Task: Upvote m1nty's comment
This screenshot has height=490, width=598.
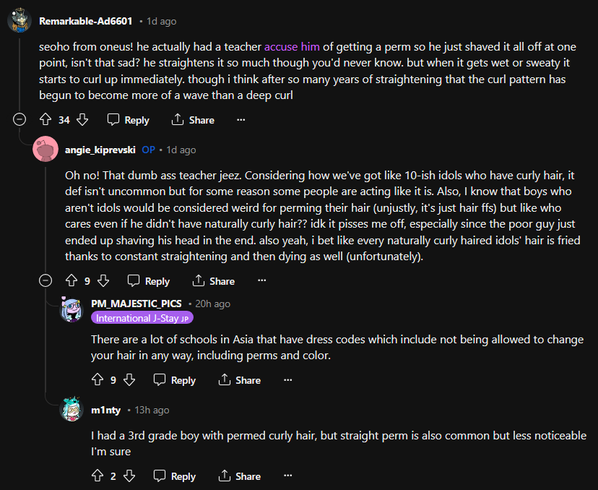Action: pos(98,476)
